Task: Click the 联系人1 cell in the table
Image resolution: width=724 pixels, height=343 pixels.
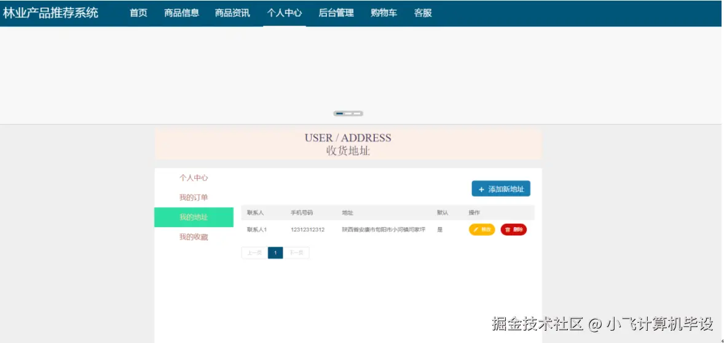Action: (257, 229)
